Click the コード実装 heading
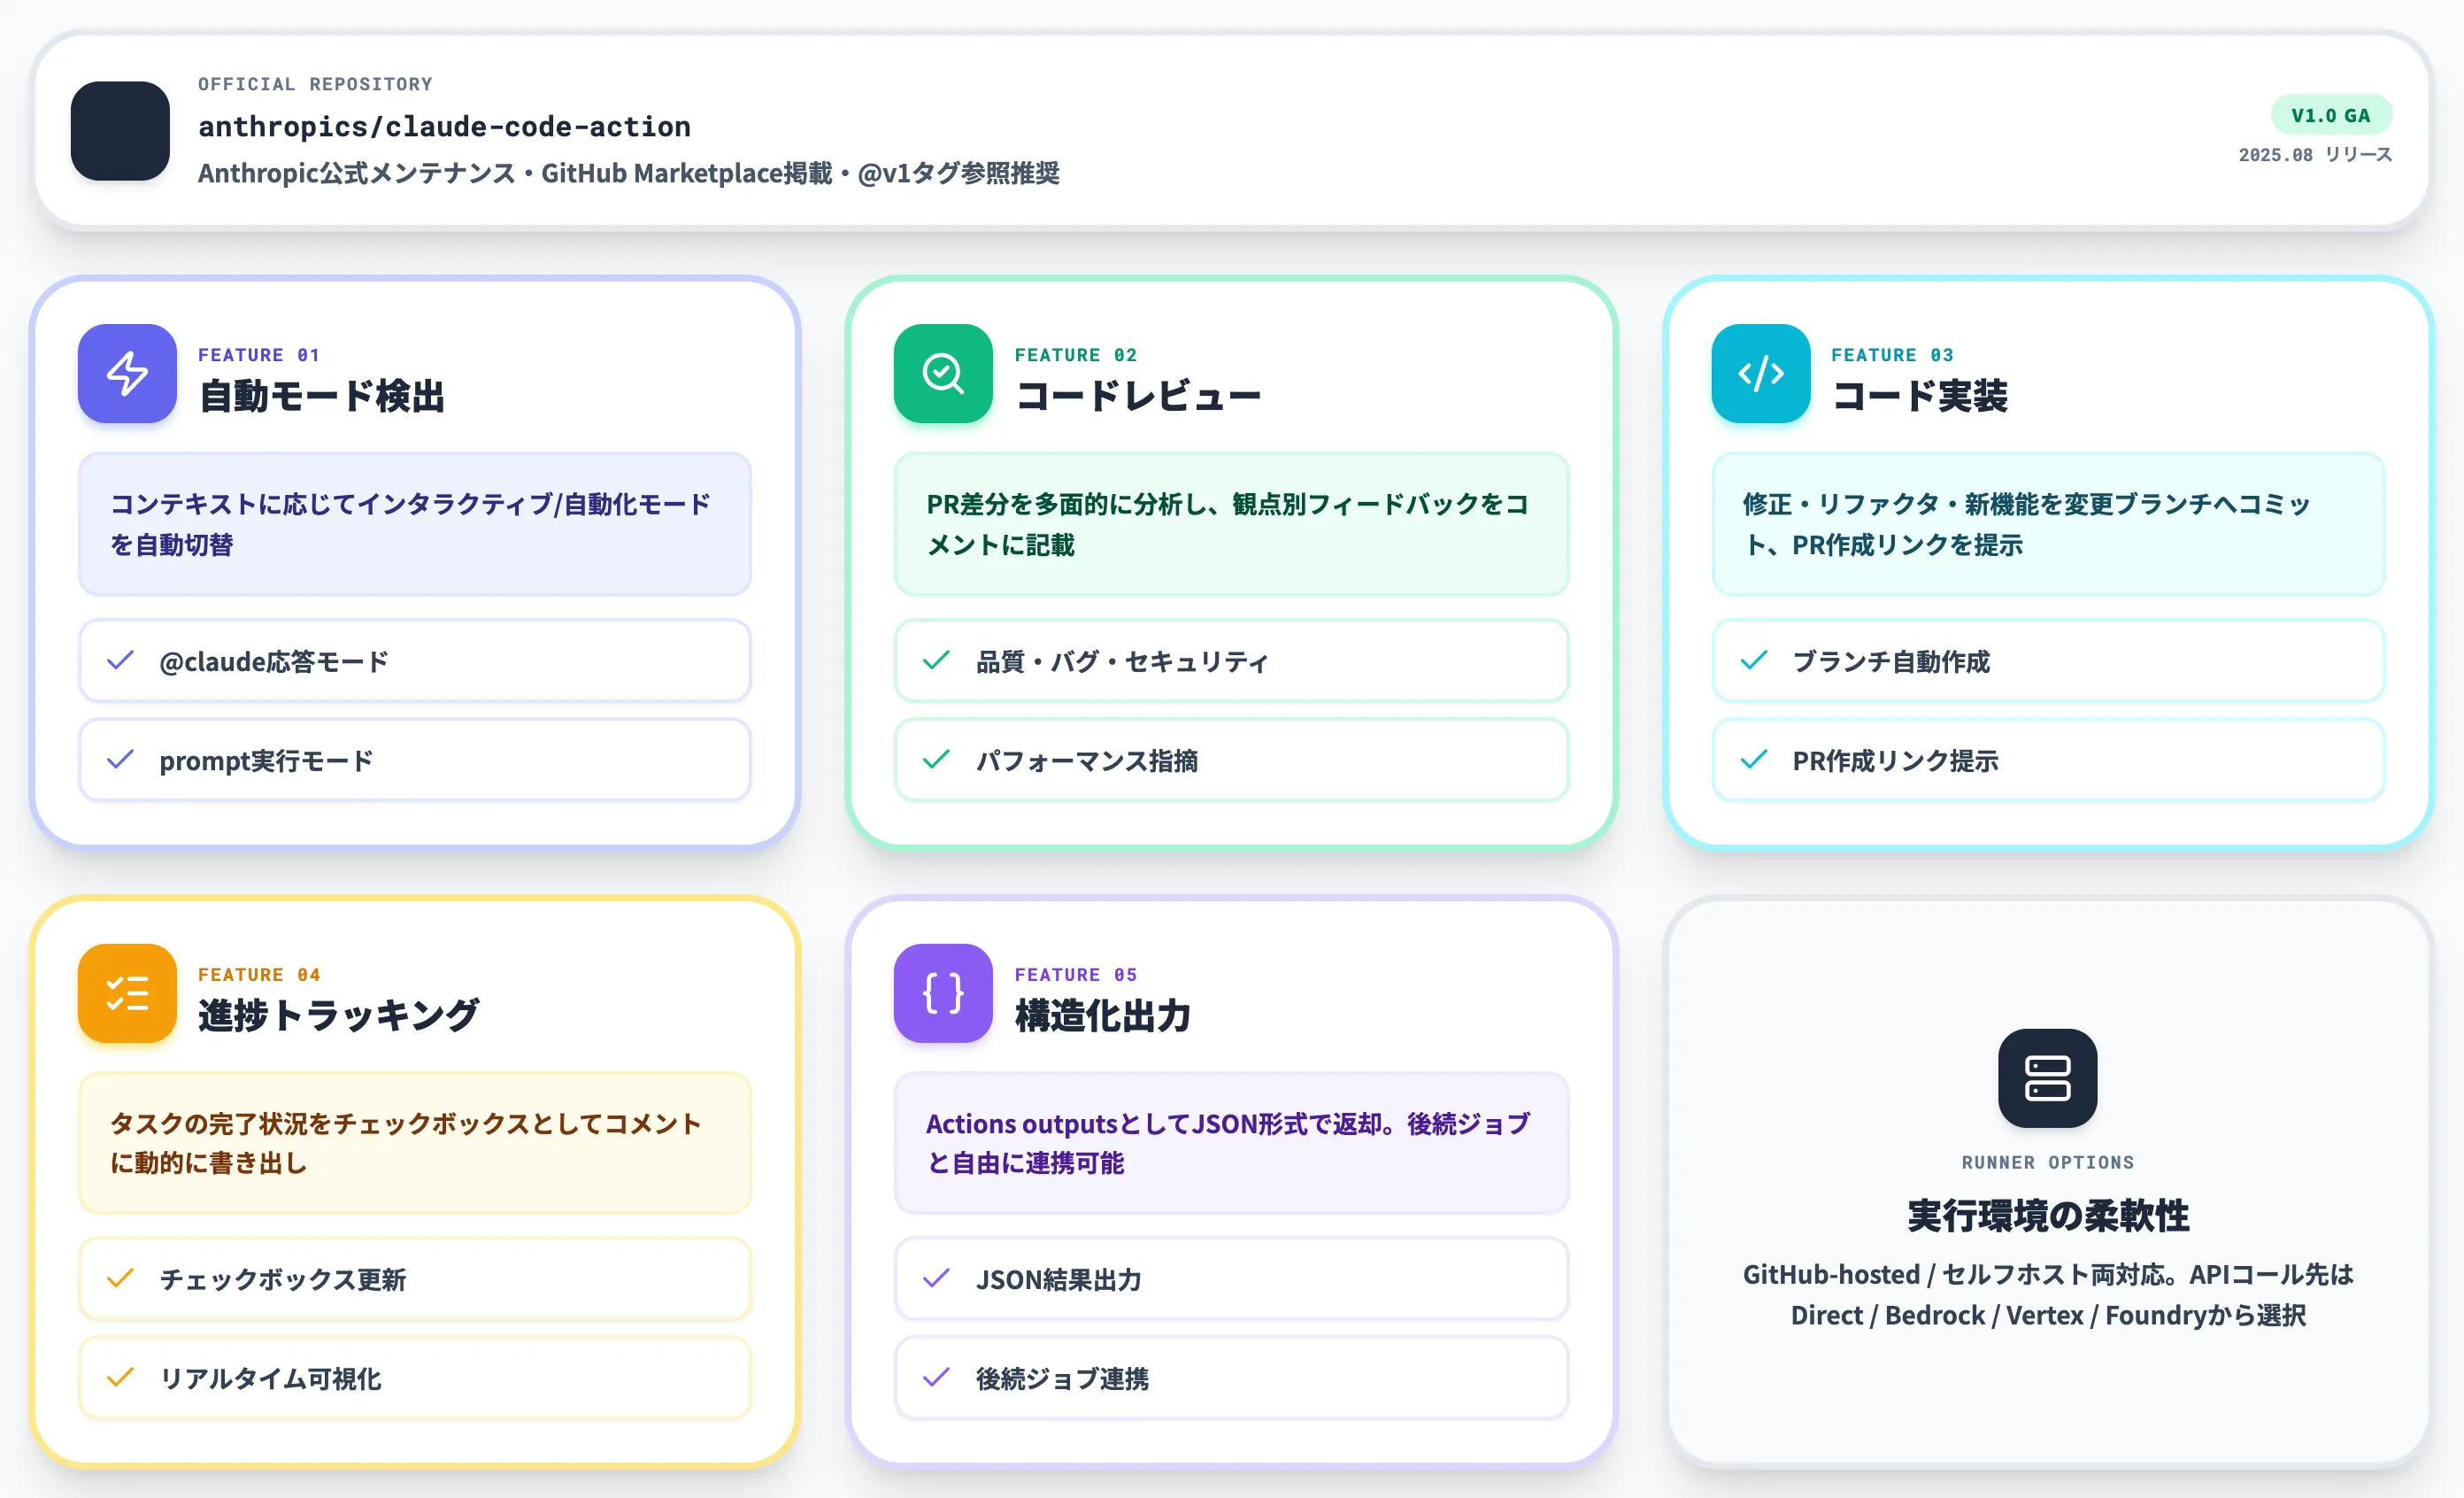The image size is (2464, 1498). tap(1919, 396)
